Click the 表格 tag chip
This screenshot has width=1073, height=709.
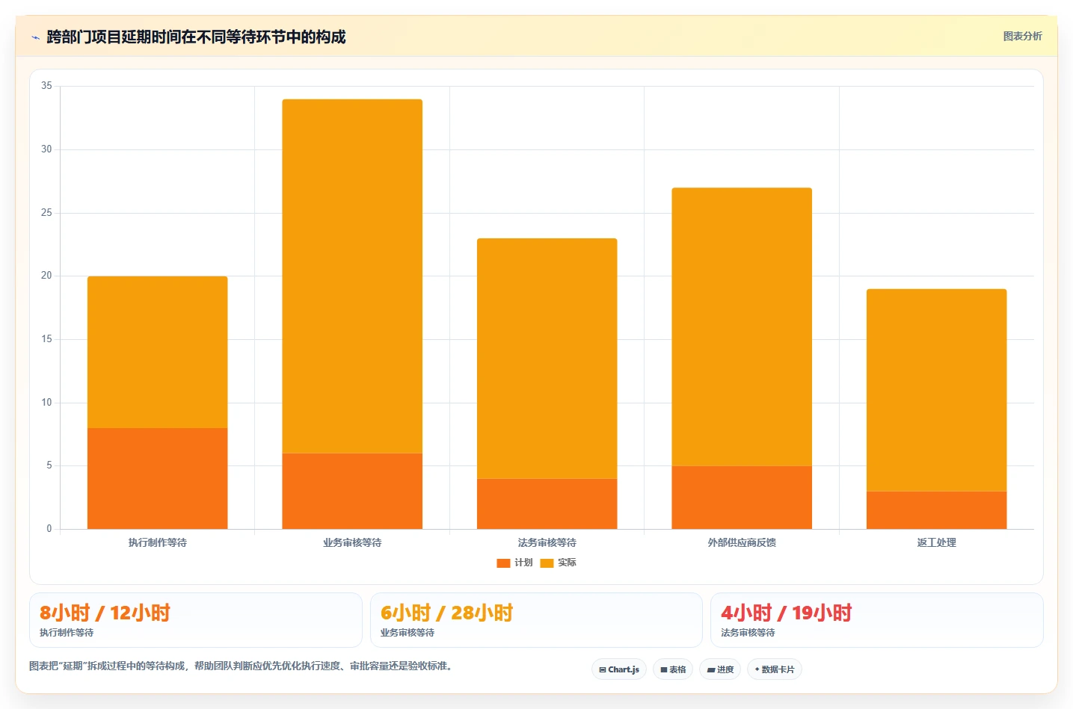click(673, 669)
